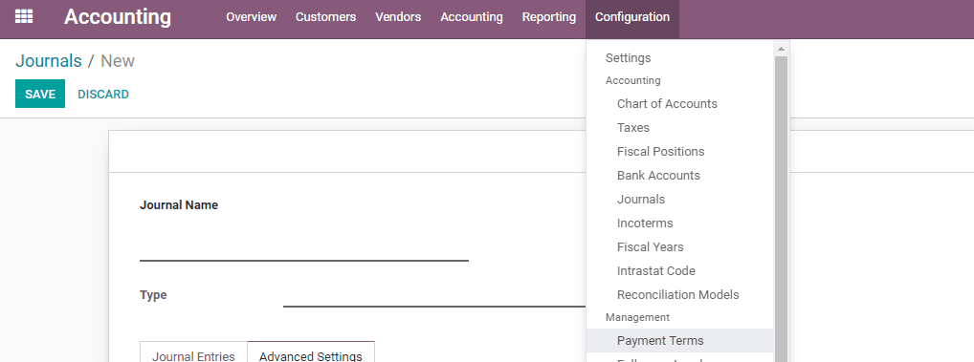Open the Type selection field
Viewport: 974px width, 362px height.
coord(434,295)
